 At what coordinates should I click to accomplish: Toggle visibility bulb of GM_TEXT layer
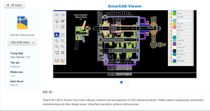pyautogui.click(x=171, y=17)
